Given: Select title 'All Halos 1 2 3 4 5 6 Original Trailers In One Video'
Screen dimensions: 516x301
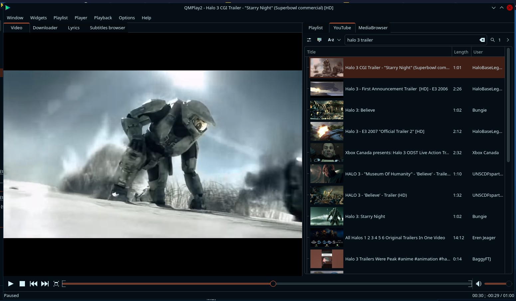Looking at the screenshot, I should 395,238.
